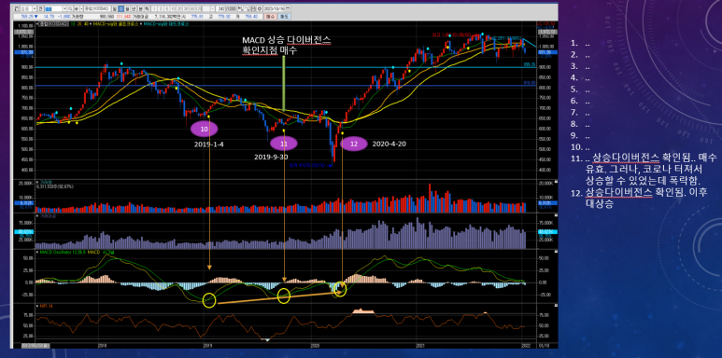
Task: Select the minute (분) period button
Action: 141,8
